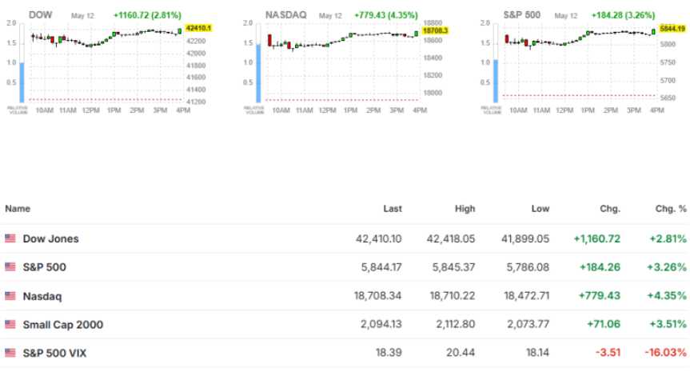Click the May 12 date on S&P 500 chart
The image size is (690, 372).
point(566,16)
